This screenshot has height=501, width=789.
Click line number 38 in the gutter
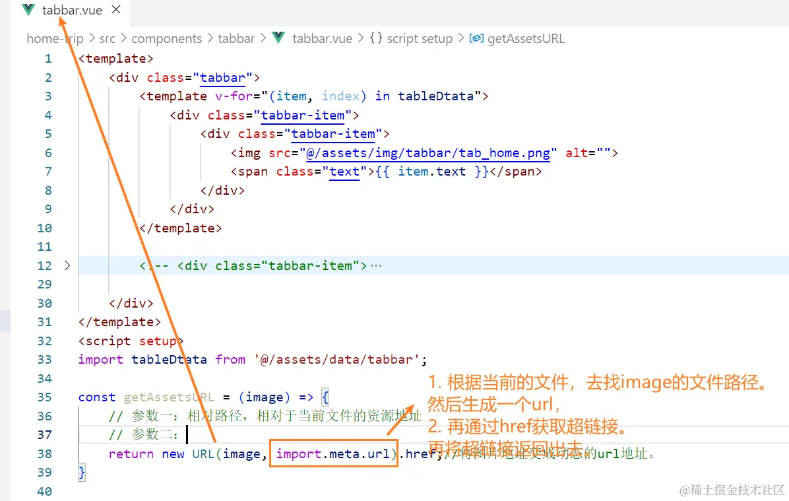44,453
